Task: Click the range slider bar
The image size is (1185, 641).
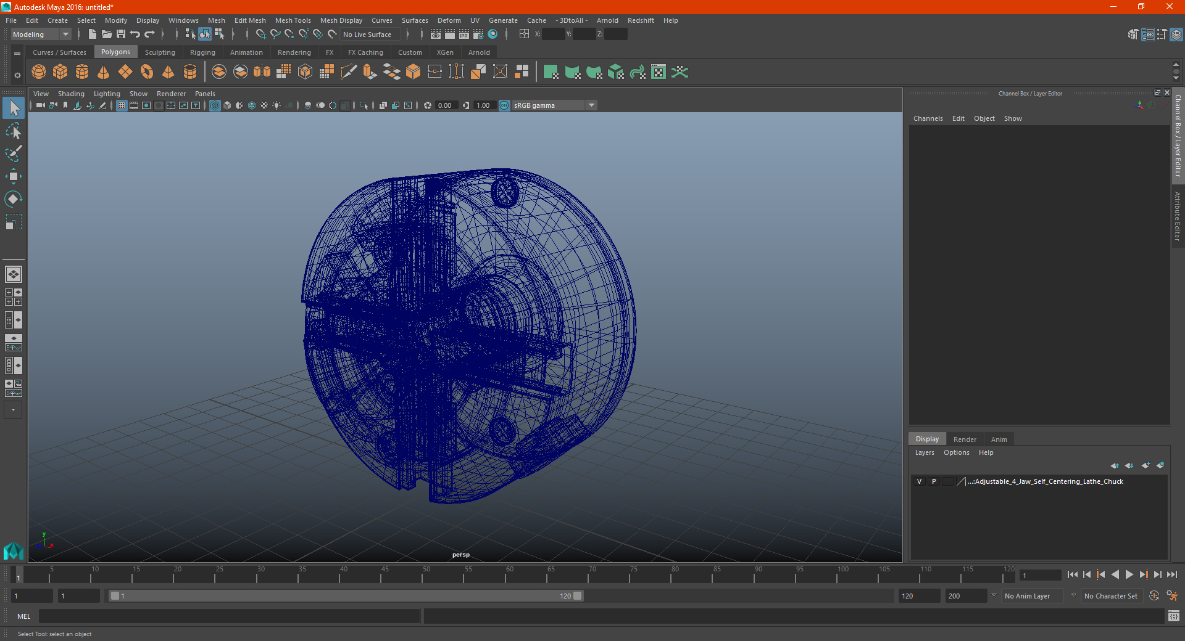Action: click(x=346, y=596)
